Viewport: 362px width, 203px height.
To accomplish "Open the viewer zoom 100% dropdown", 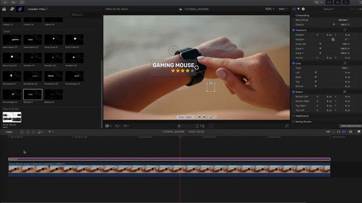I will pos(269,9).
